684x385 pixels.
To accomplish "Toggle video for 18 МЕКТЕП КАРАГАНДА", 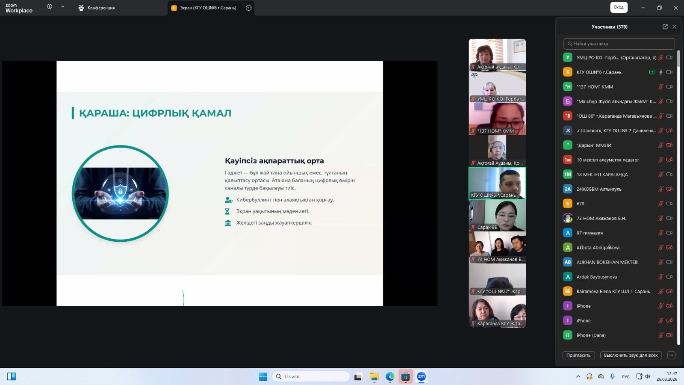I will pos(669,175).
